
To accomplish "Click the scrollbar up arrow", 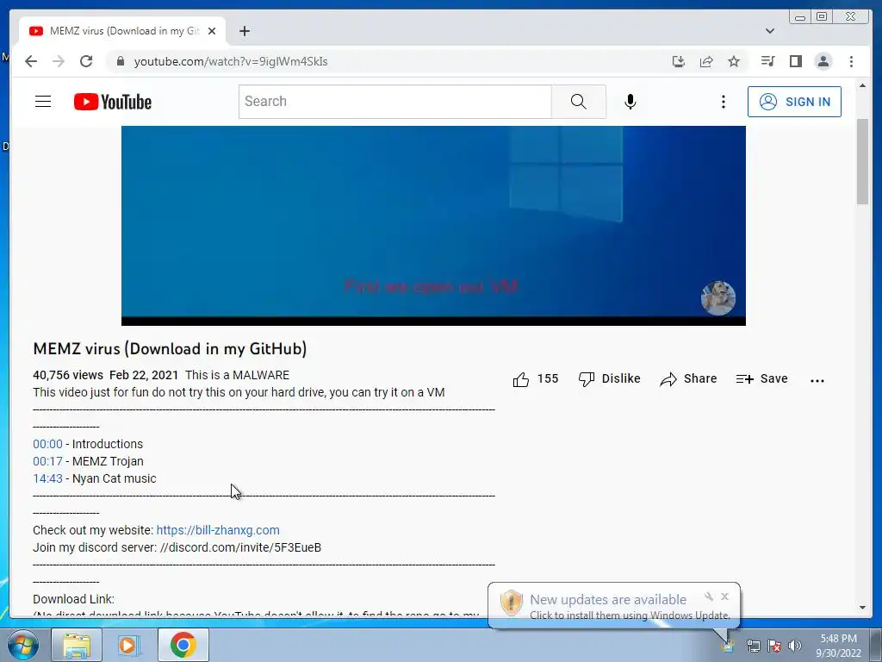I will tap(862, 85).
